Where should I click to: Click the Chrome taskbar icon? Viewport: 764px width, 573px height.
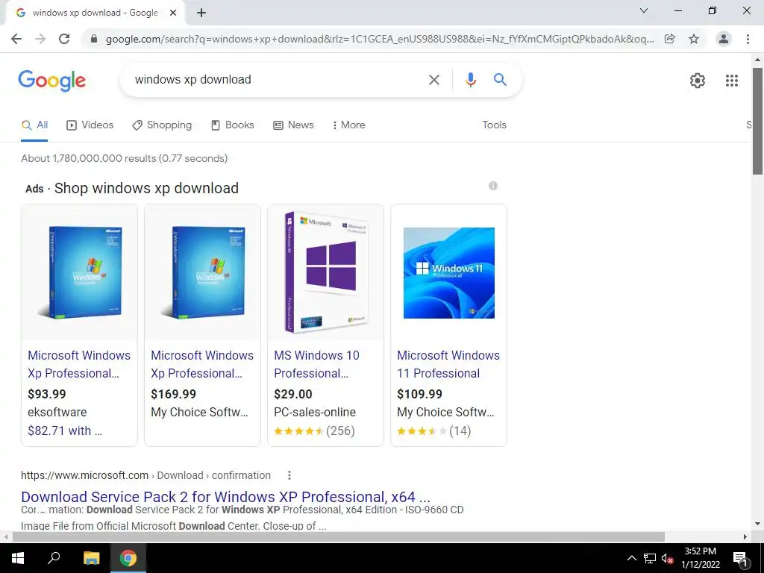[128, 558]
